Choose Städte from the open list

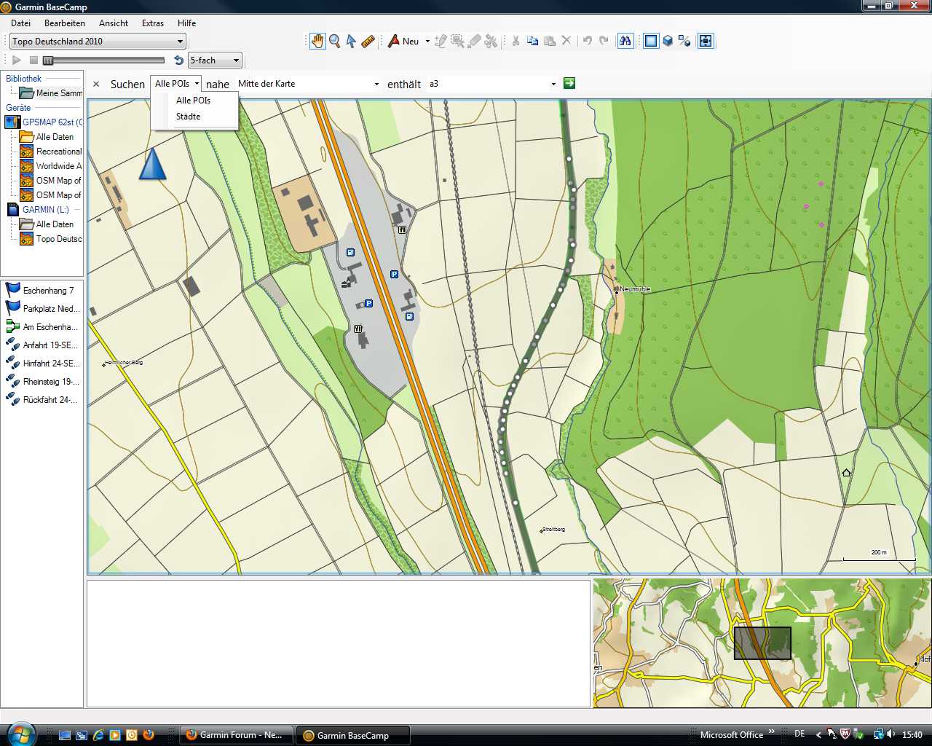pyautogui.click(x=188, y=117)
